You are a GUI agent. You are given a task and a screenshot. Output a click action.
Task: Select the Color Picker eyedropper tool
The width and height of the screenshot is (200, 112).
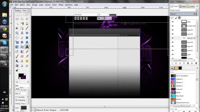(x=27, y=28)
